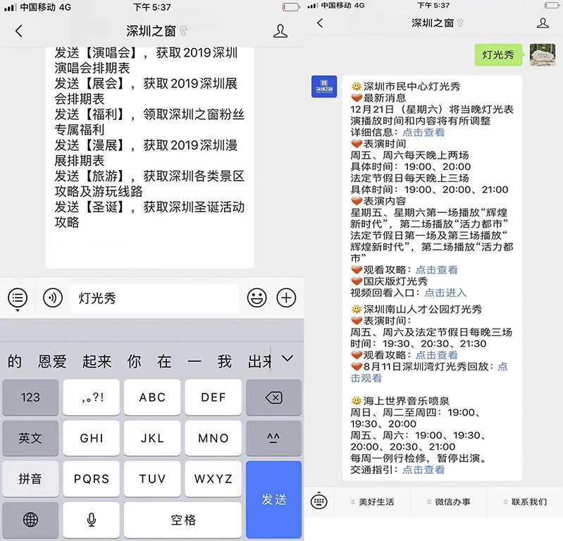Open profile icon in left chat header
Image resolution: width=563 pixels, height=541 pixels.
(x=280, y=31)
